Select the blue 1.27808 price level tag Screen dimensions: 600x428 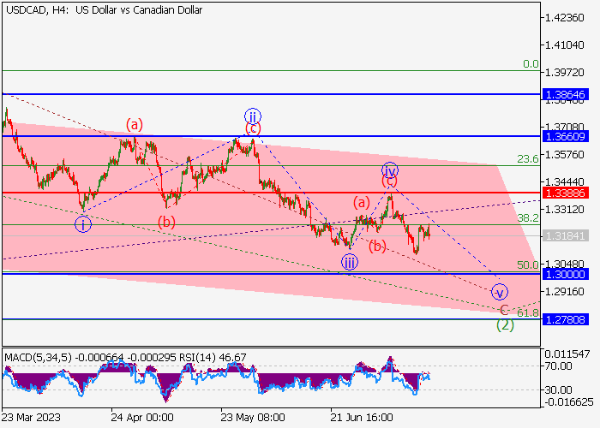click(565, 319)
